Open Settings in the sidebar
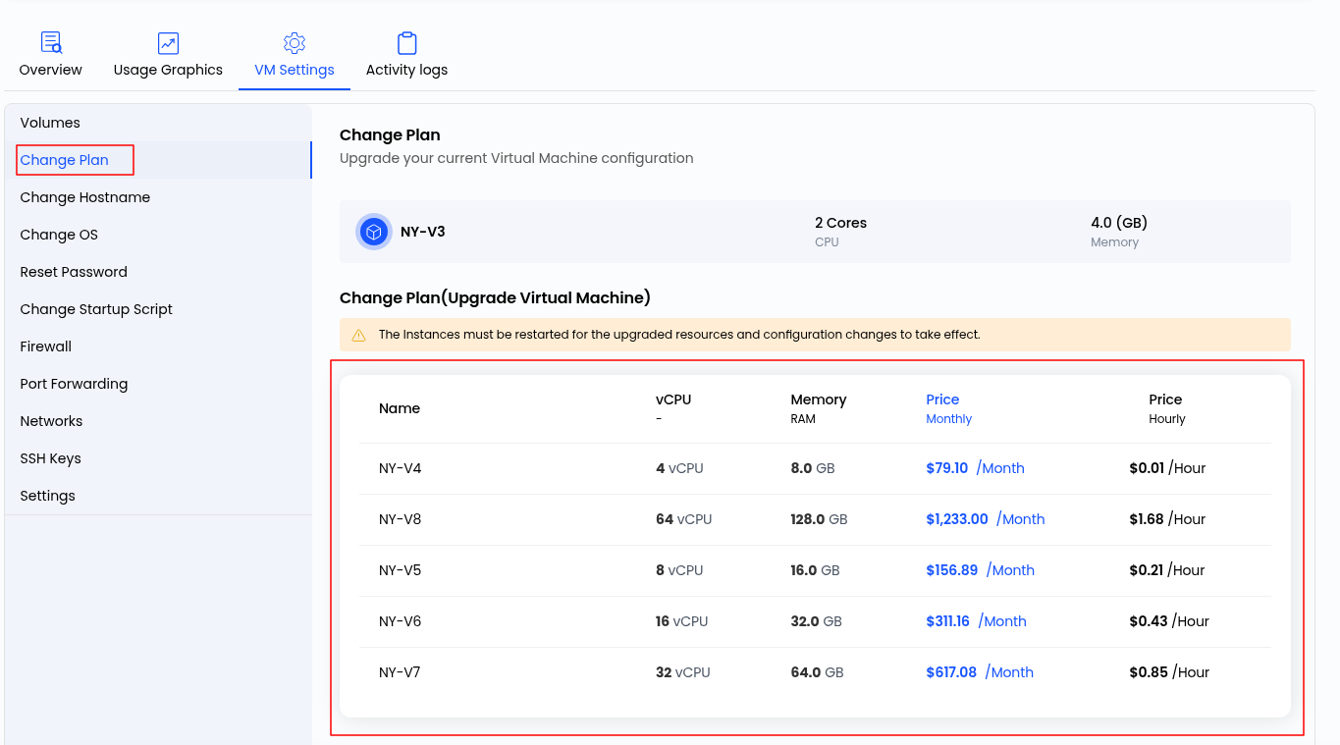The height and width of the screenshot is (745, 1340). 158,496
